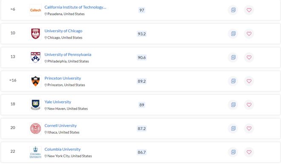
Task: Shortlist Princeton University with heart icon
Action: (x=249, y=81)
